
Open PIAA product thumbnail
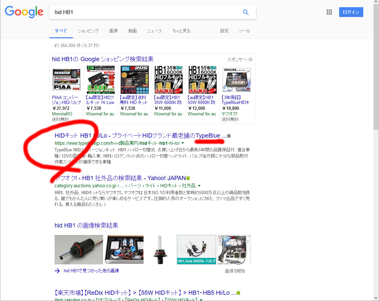(66, 80)
